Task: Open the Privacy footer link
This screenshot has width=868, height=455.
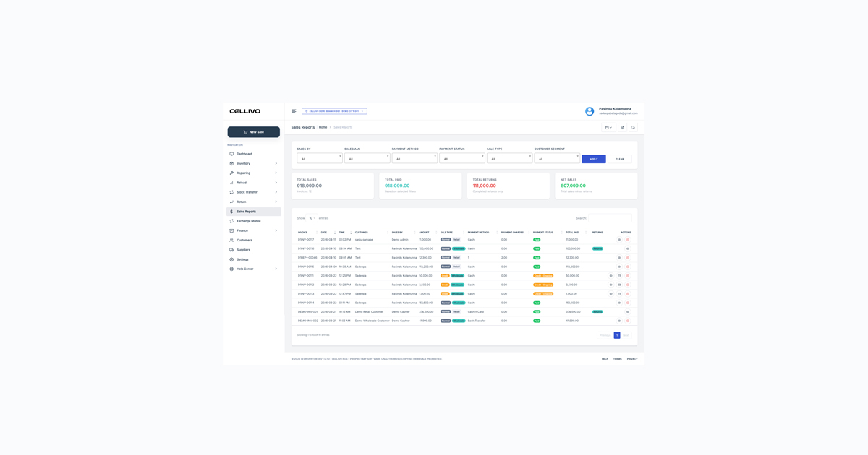Action: (x=632, y=359)
